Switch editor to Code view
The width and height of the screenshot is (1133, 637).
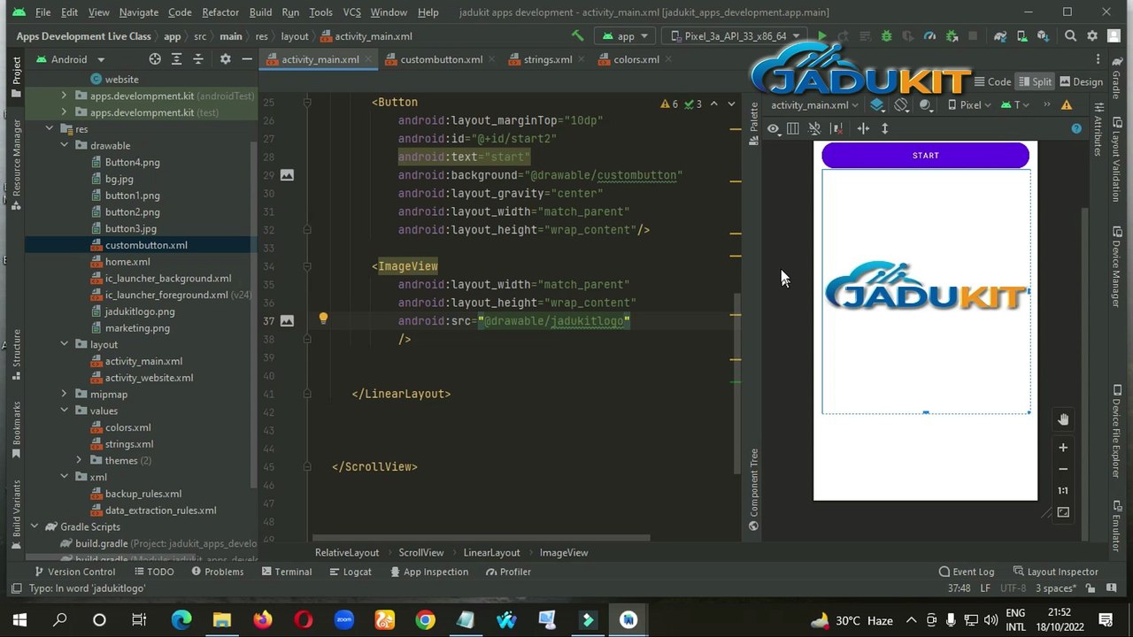pyautogui.click(x=991, y=81)
